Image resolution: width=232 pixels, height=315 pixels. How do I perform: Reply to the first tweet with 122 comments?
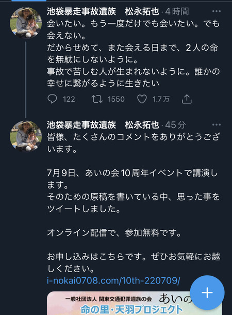tap(52, 99)
